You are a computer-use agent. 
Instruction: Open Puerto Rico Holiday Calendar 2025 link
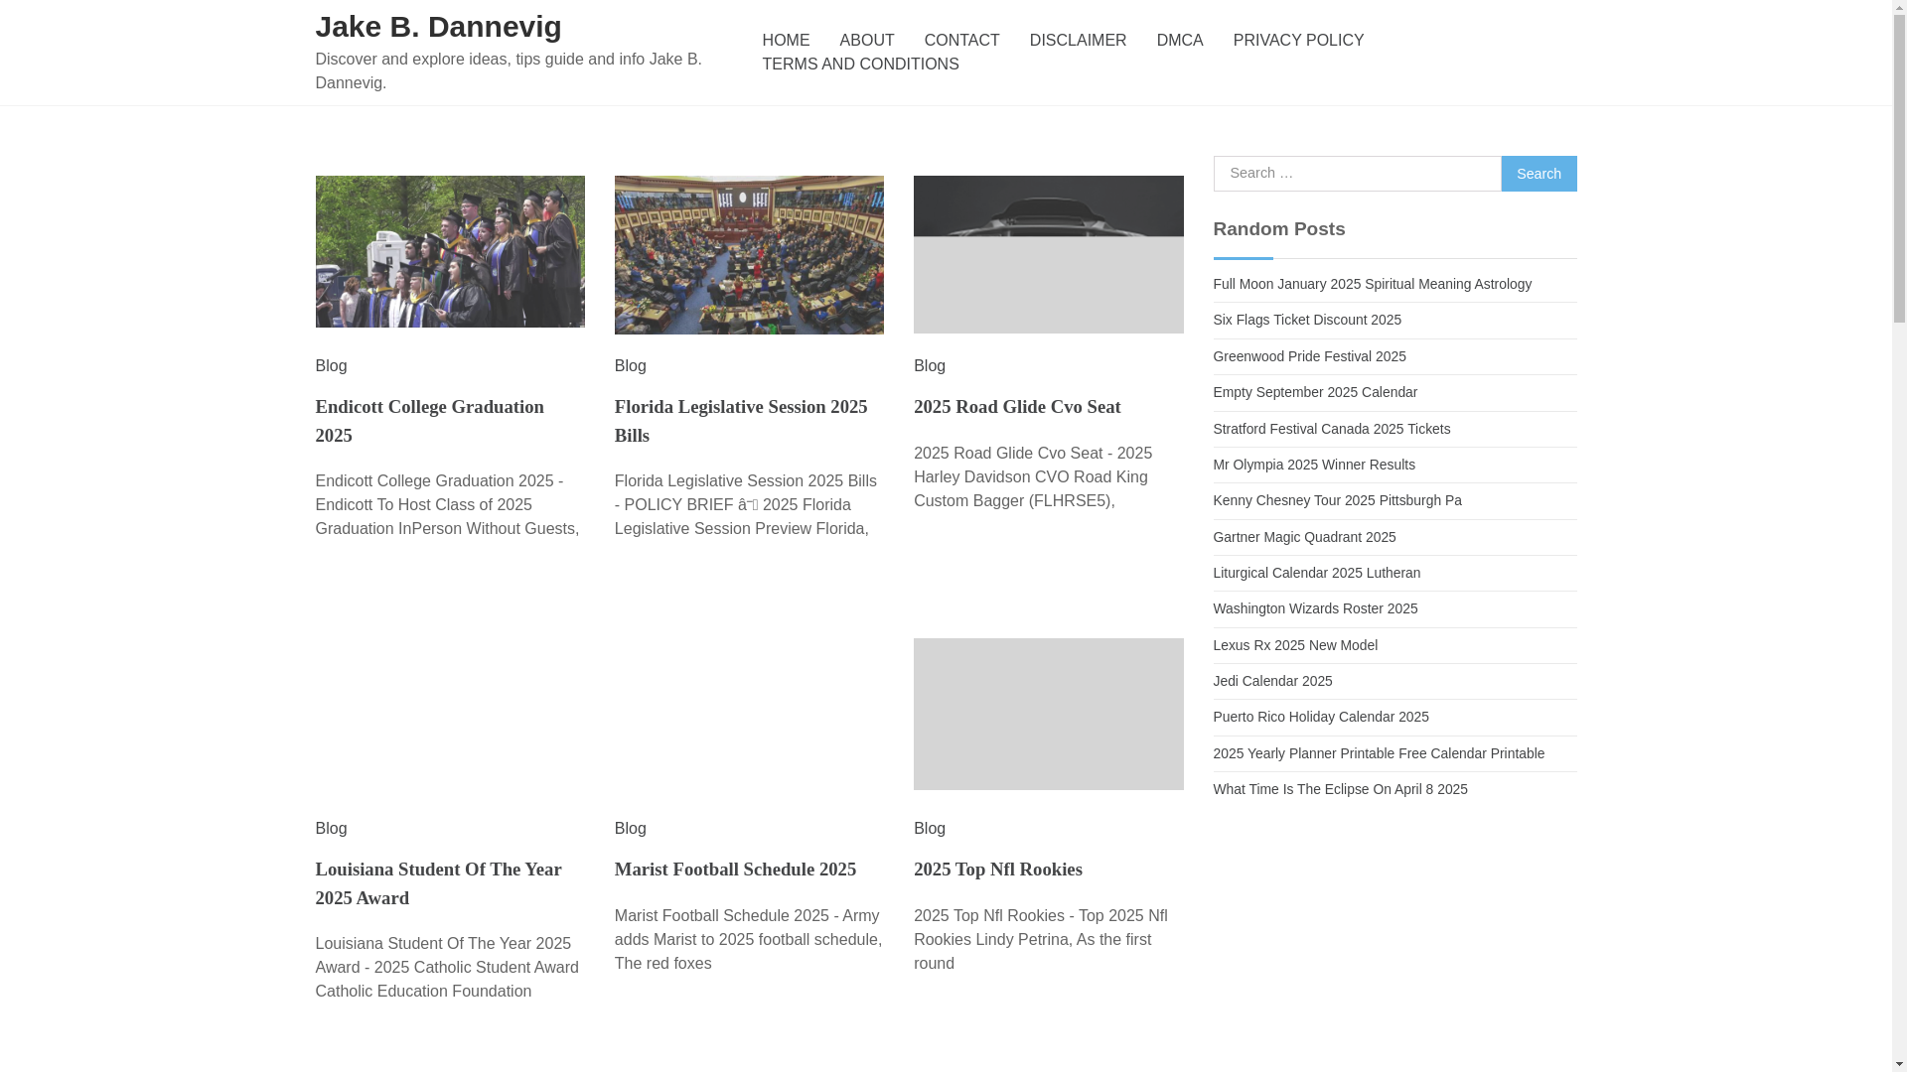point(1321,717)
